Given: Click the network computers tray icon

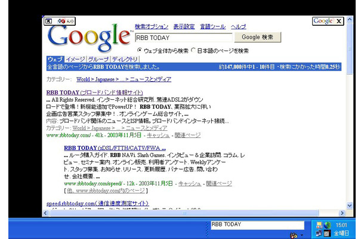Looking at the screenshot, I should 319,233.
